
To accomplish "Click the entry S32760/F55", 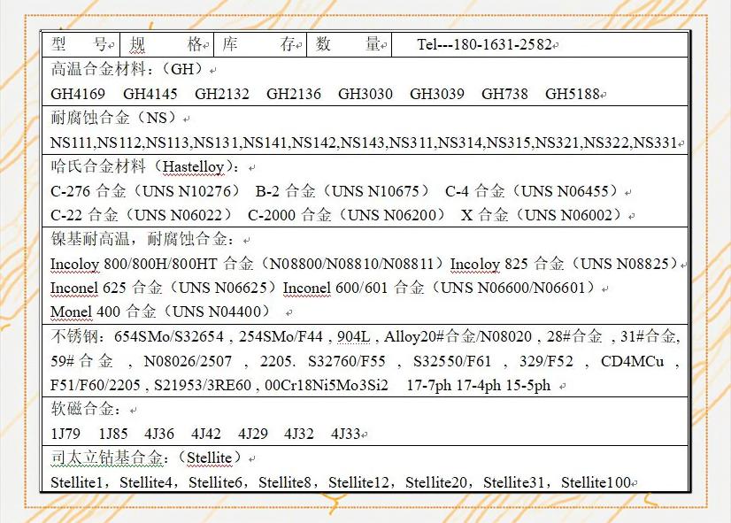I will coord(347,361).
